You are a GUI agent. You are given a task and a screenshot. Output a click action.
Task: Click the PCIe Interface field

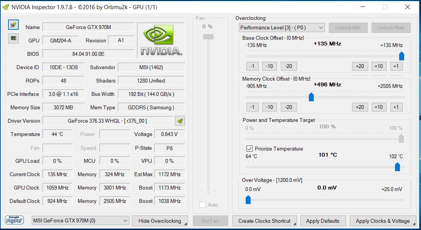64,94
